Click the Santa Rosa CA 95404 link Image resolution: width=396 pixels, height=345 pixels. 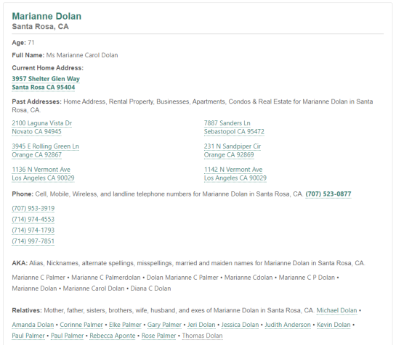[x=44, y=88]
